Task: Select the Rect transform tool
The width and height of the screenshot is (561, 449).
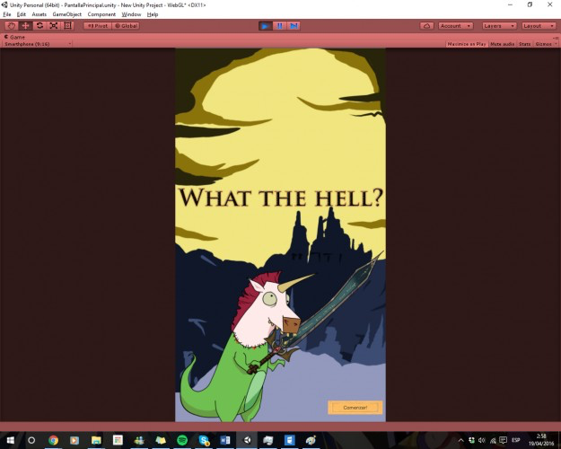Action: point(67,26)
